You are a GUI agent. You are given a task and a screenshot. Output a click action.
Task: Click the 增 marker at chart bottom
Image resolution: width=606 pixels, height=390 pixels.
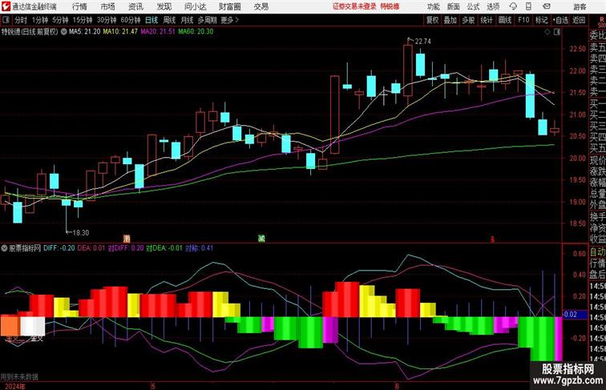click(x=127, y=239)
